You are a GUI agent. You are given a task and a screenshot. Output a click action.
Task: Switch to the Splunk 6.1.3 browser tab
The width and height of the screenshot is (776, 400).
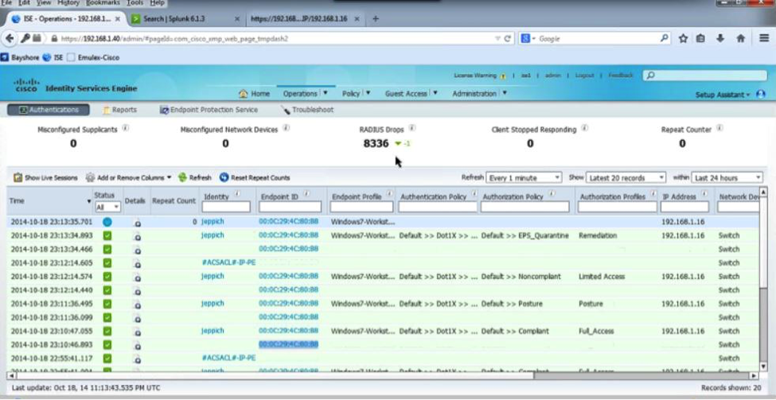click(183, 18)
